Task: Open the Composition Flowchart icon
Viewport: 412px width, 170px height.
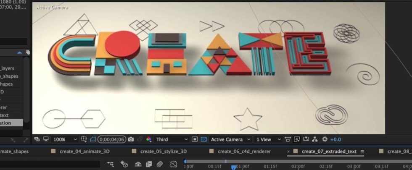Action: [315, 139]
